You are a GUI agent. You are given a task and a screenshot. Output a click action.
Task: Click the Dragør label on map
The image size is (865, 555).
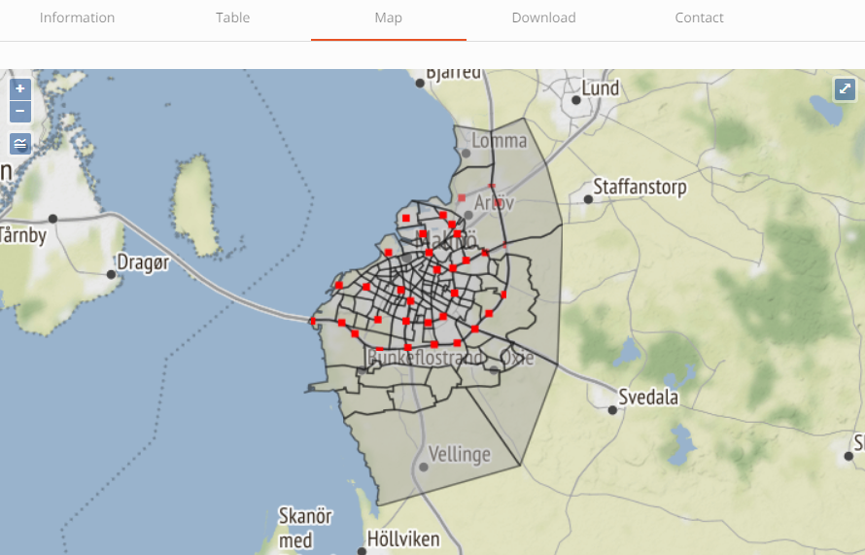pyautogui.click(x=144, y=262)
